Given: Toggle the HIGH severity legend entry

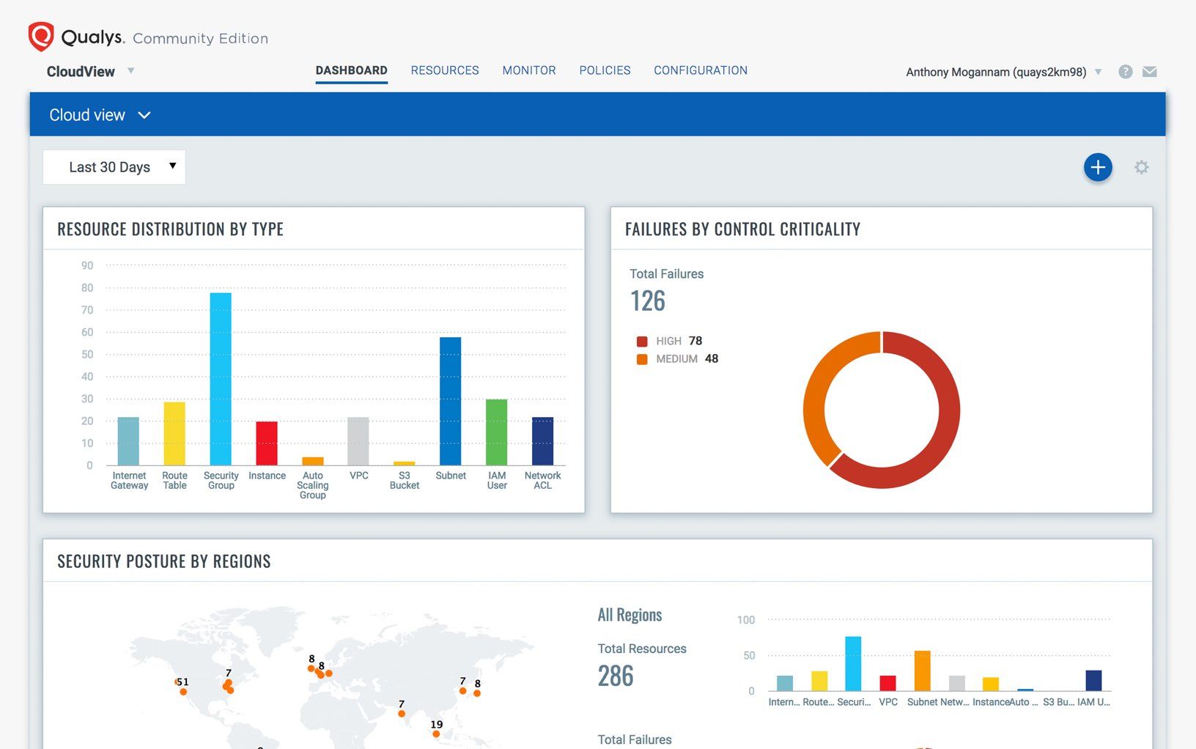Looking at the screenshot, I should 666,341.
